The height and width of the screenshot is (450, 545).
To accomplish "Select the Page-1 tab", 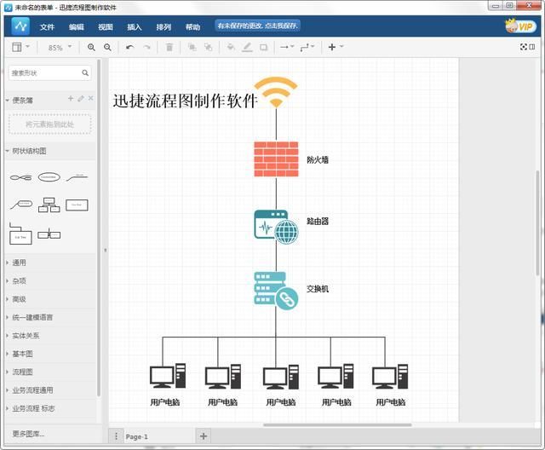I will click(136, 436).
